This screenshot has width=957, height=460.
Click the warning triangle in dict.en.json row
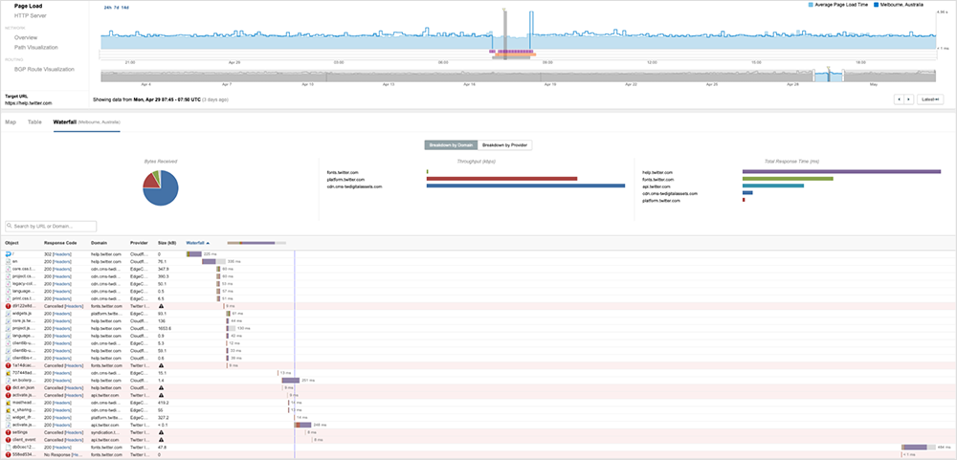click(x=161, y=387)
